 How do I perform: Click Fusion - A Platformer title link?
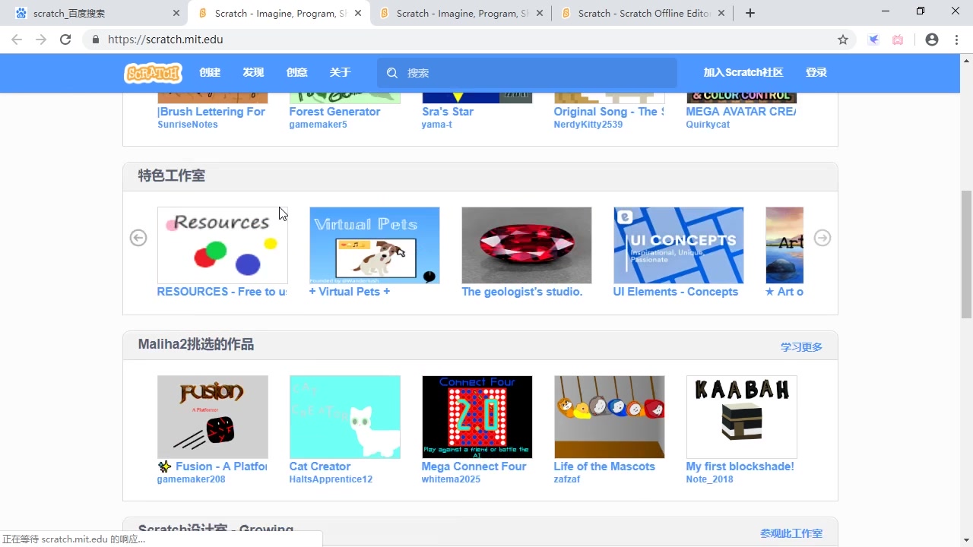click(213, 466)
